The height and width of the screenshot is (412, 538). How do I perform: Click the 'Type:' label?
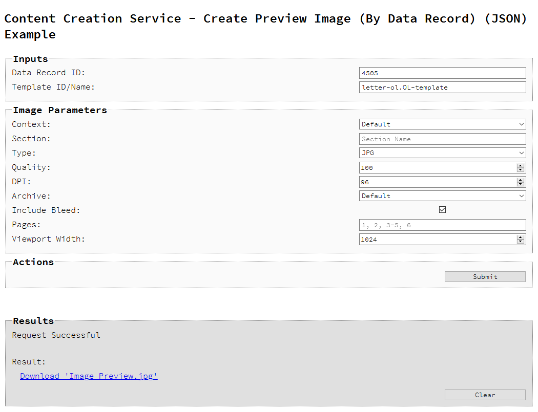pyautogui.click(x=24, y=153)
